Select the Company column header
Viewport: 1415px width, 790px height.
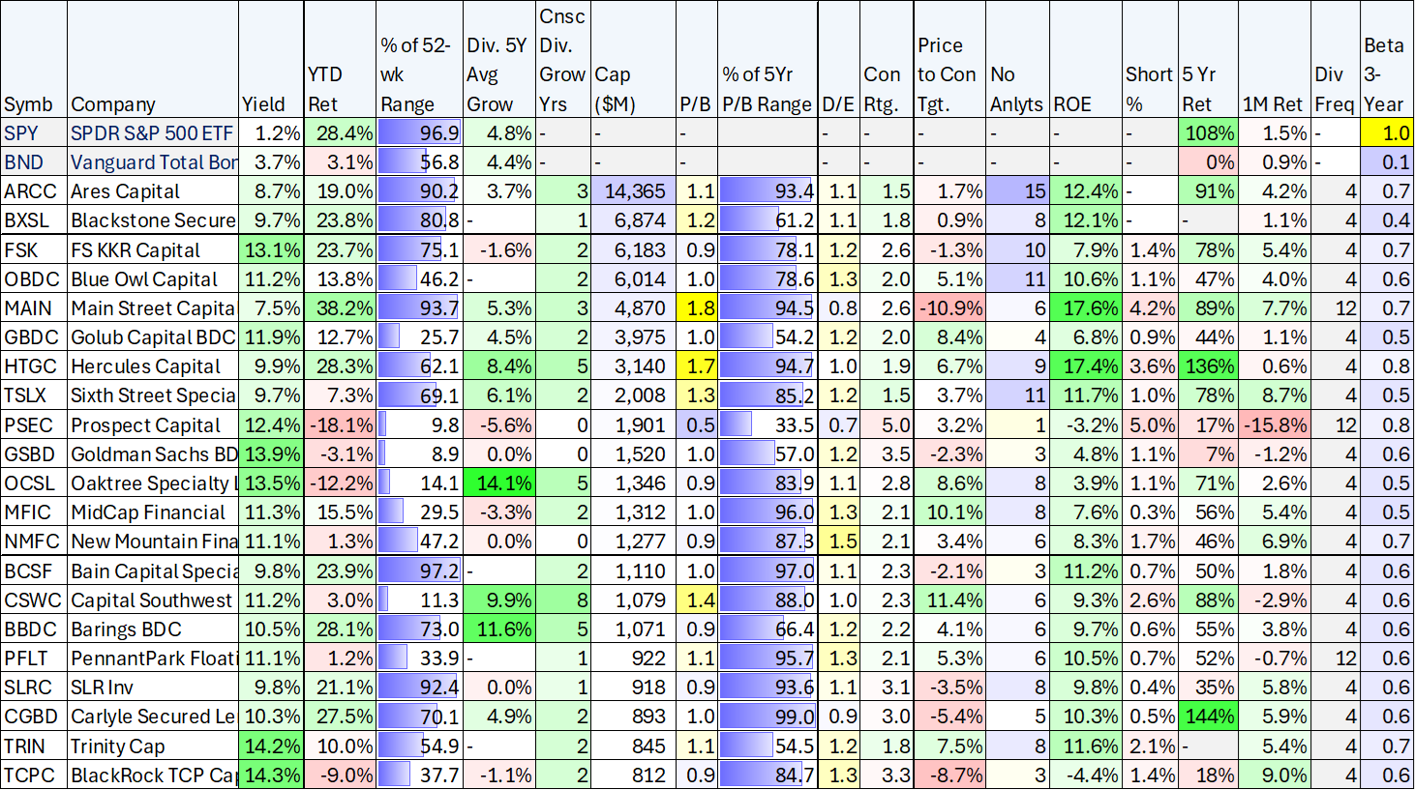[x=153, y=60]
